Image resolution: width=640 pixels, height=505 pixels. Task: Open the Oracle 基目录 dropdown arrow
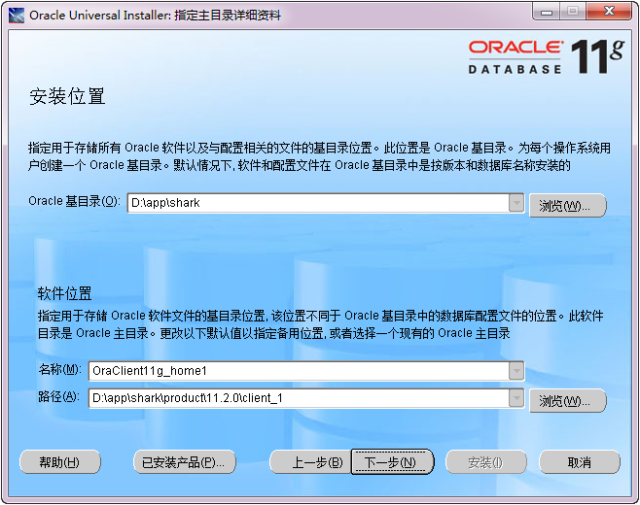(516, 203)
